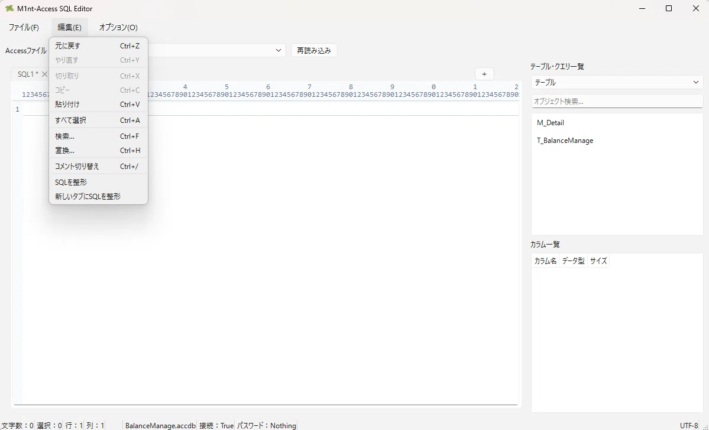Click the 行：1 status entry
Image resolution: width=709 pixels, height=430 pixels.
click(74, 425)
